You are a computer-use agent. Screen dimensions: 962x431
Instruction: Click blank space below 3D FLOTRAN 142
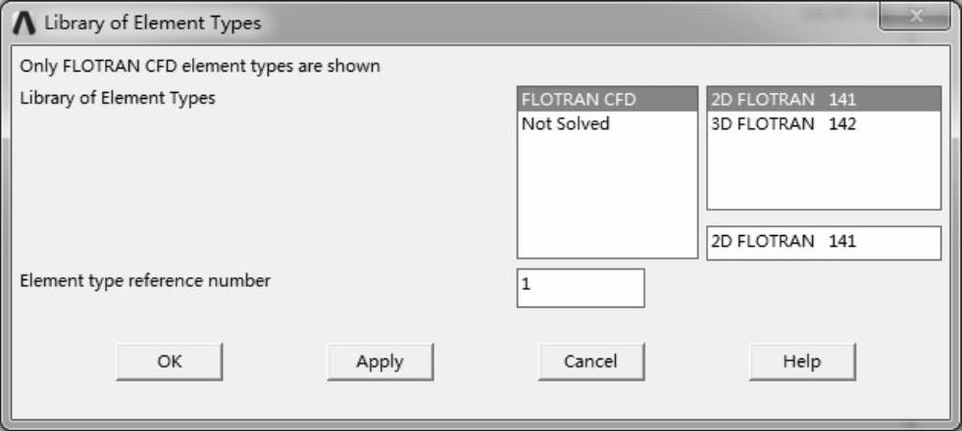tap(823, 171)
